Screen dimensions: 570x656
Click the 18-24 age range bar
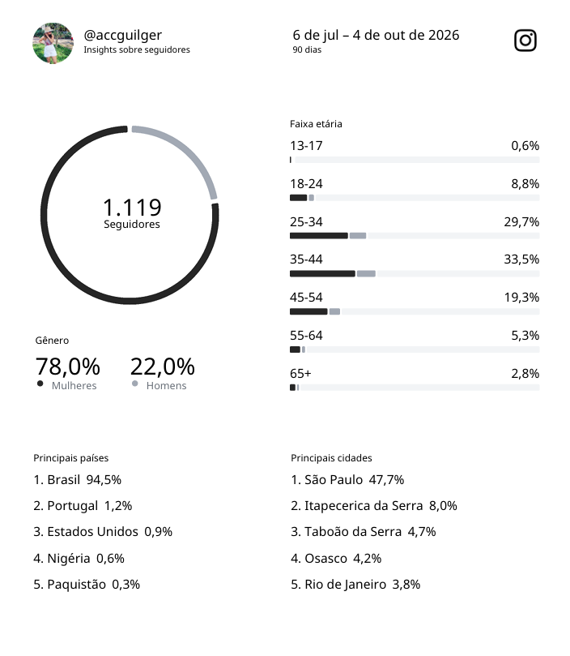(x=415, y=198)
